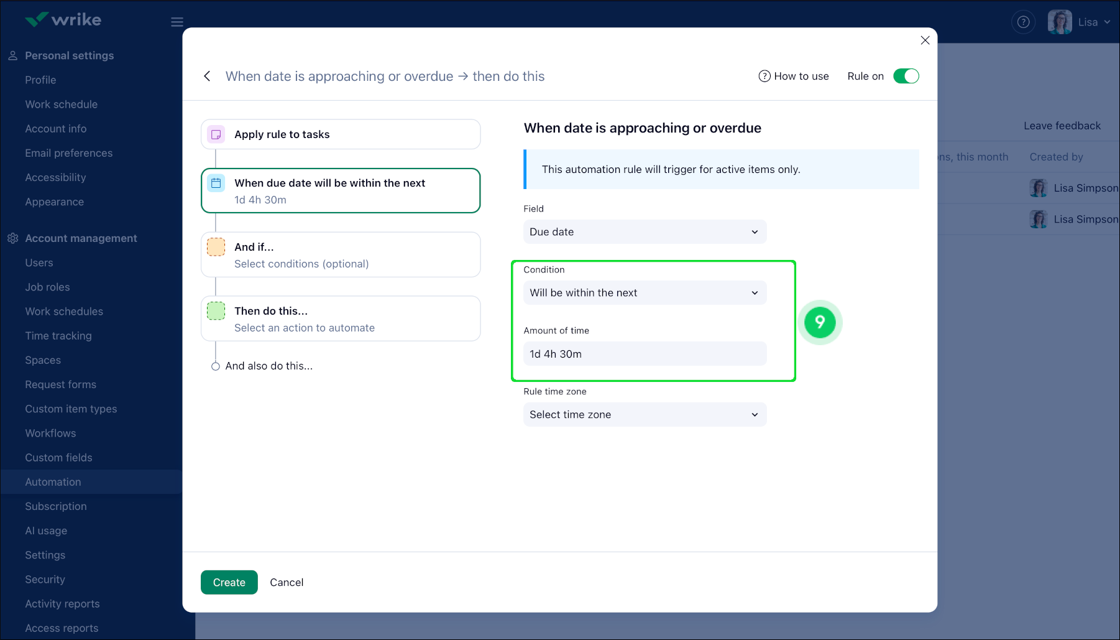The width and height of the screenshot is (1120, 640).
Task: Open Subscription in sidebar
Action: pyautogui.click(x=56, y=506)
